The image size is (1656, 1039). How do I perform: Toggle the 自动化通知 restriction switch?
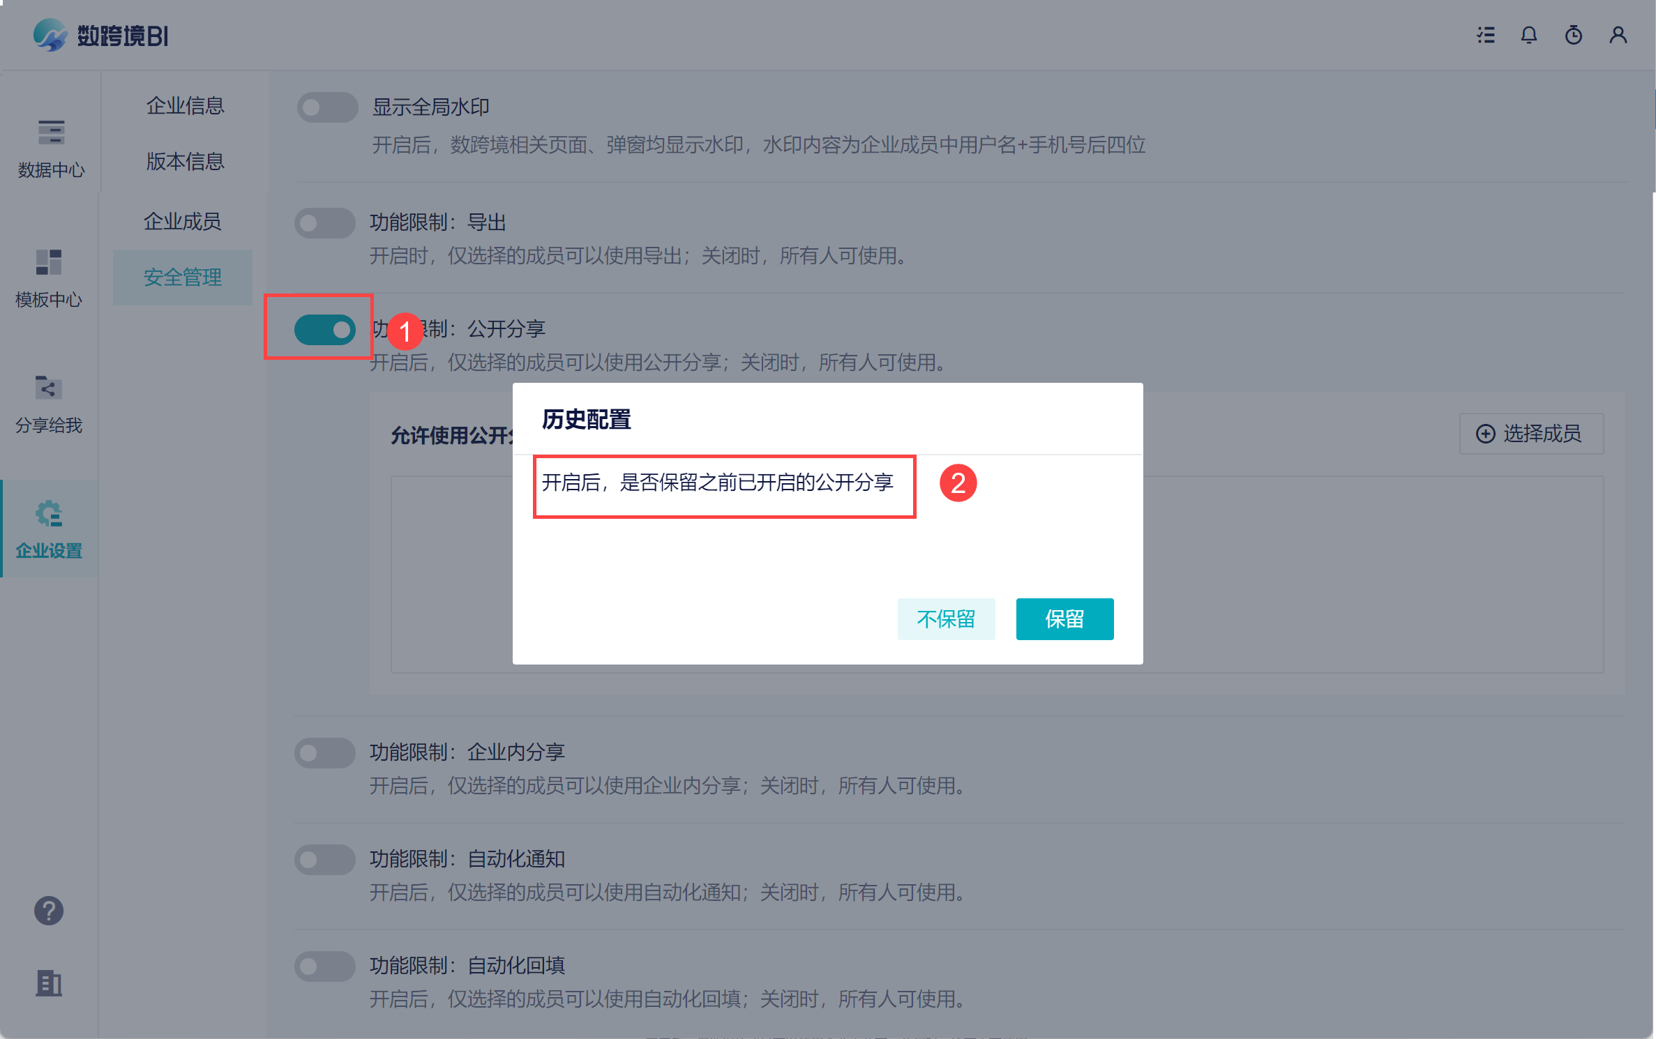(324, 860)
